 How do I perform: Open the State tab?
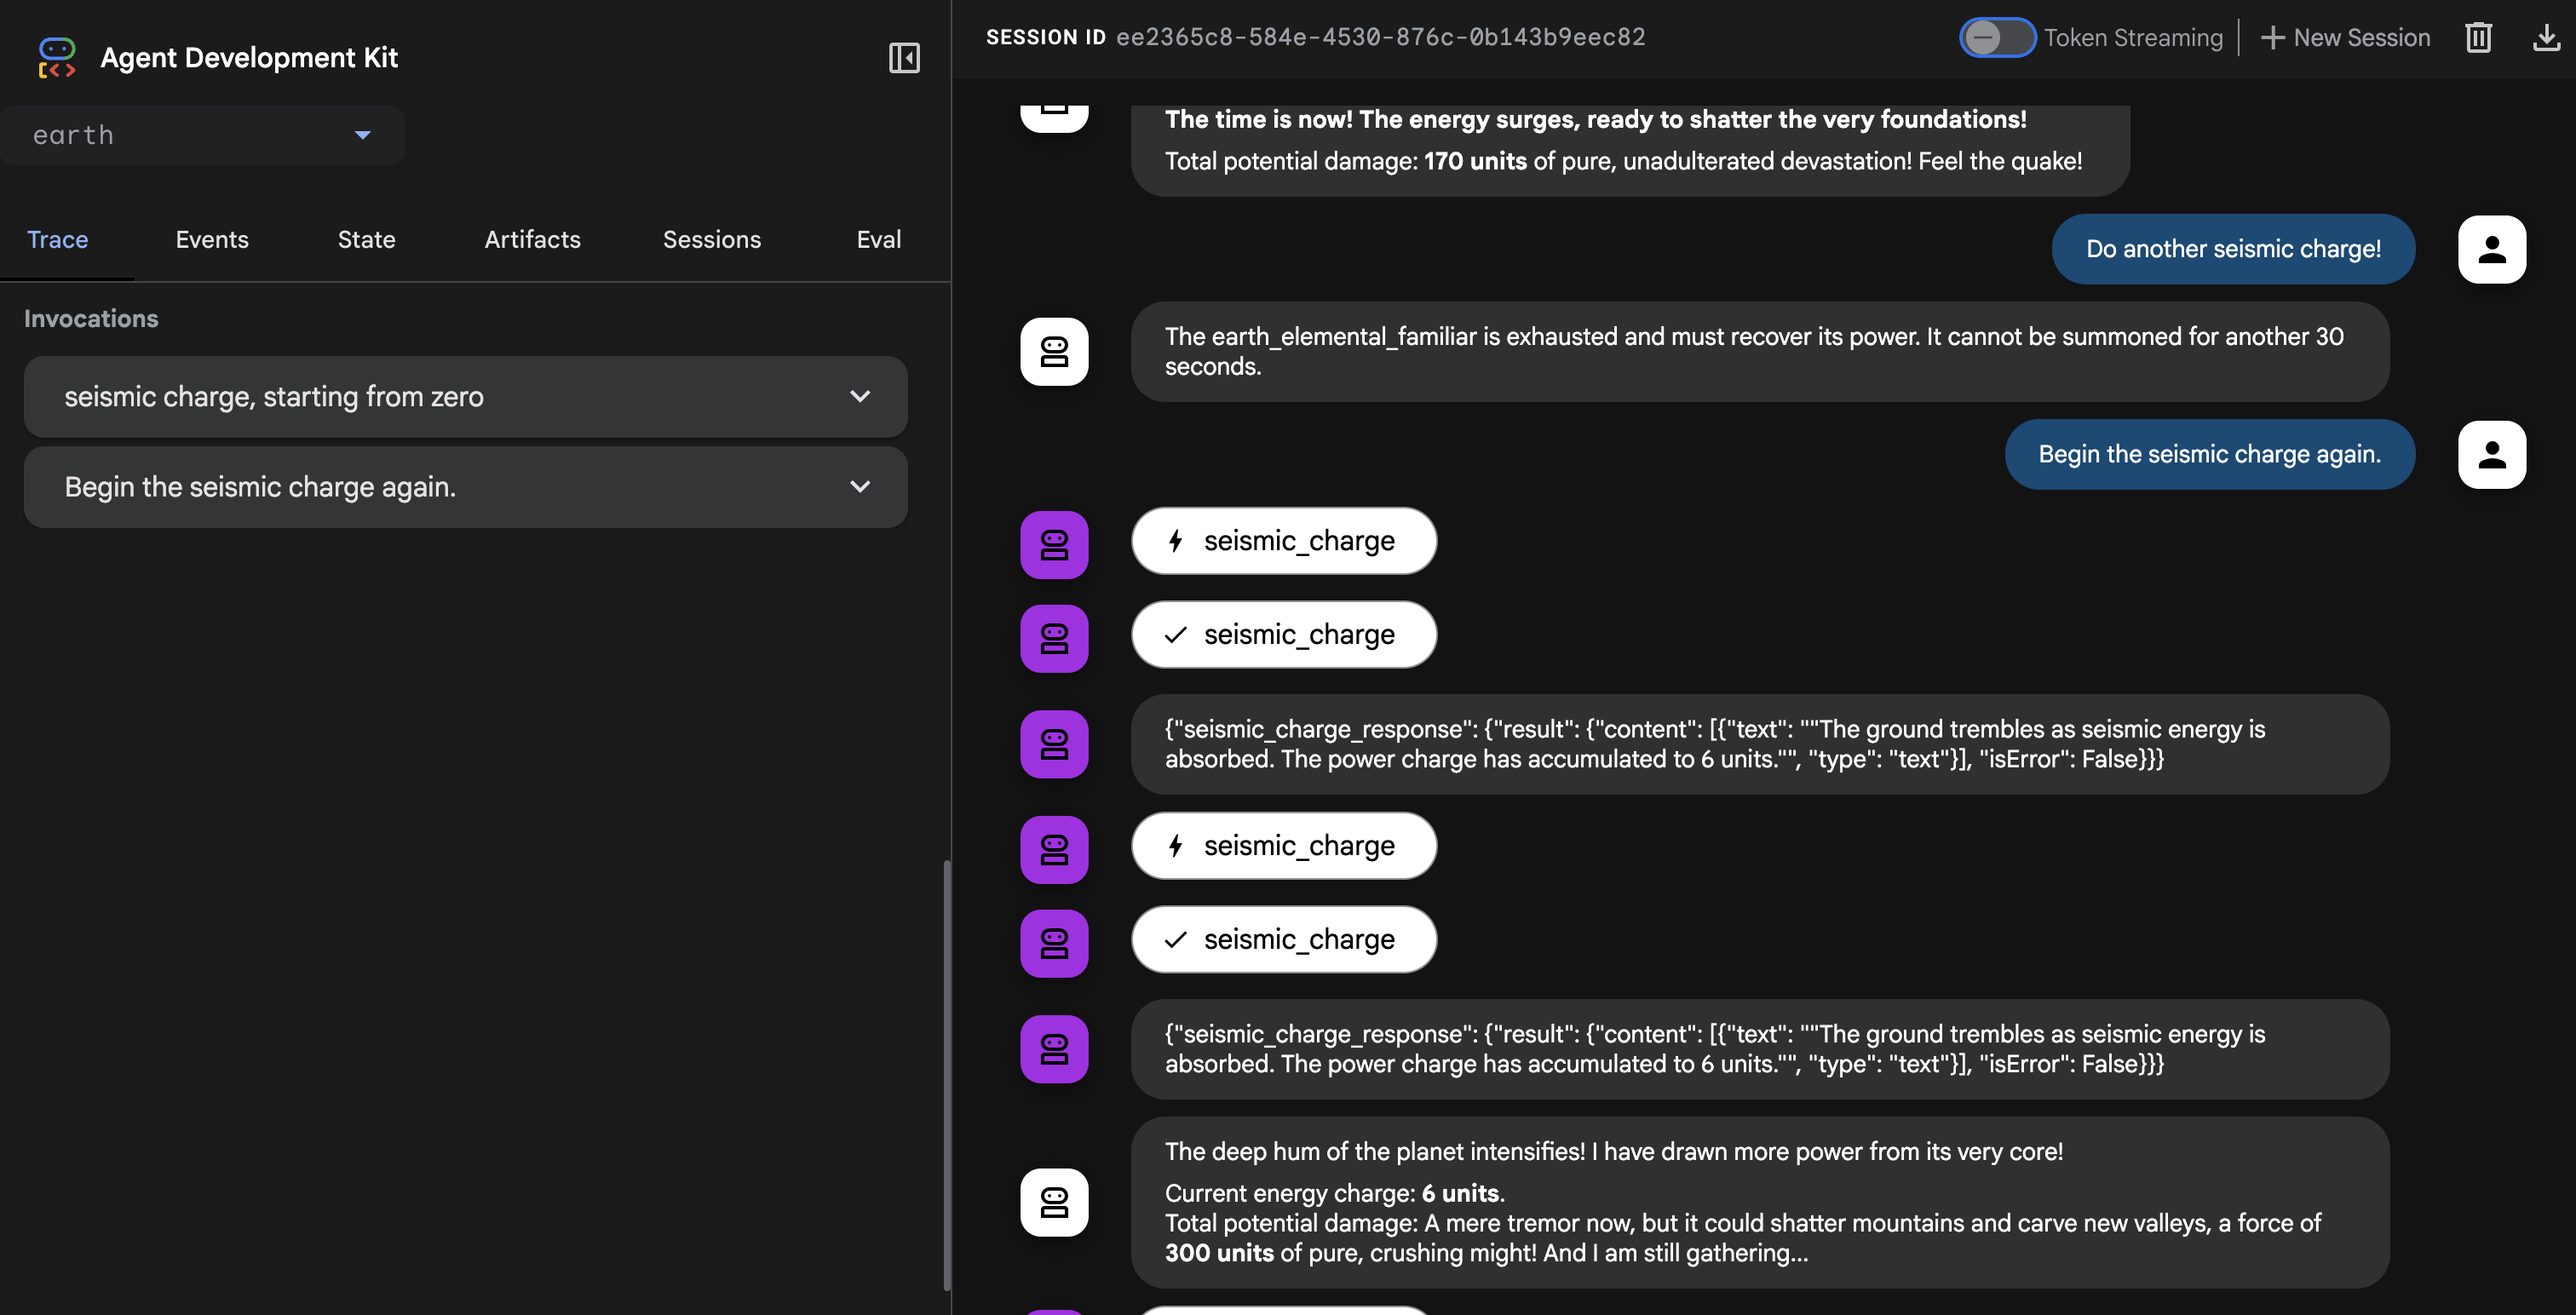[366, 240]
